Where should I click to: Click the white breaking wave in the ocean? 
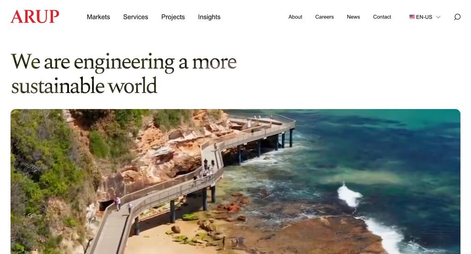pyautogui.click(x=349, y=195)
